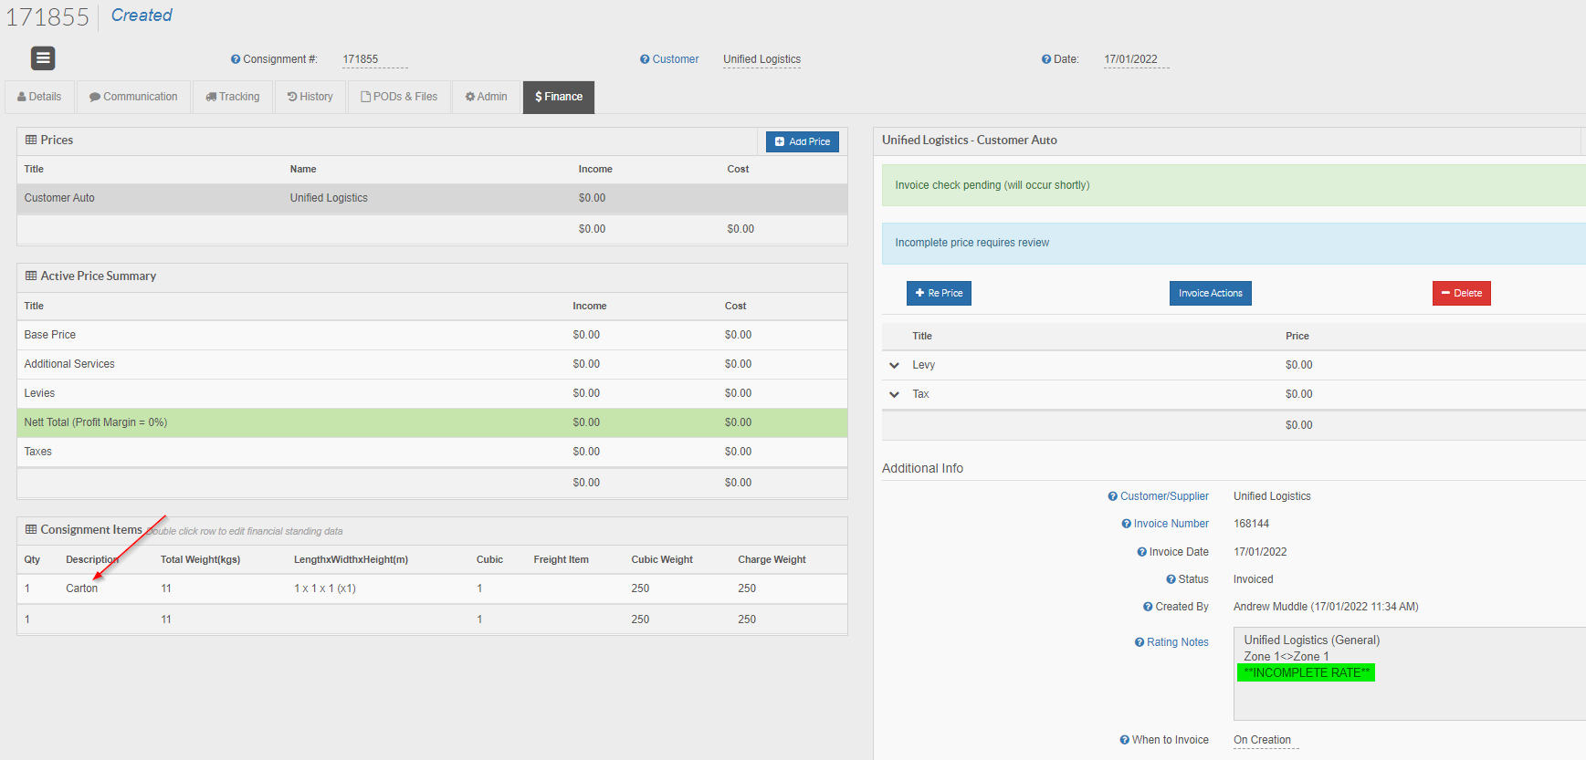Click the 1 x 1 x 1 (x1) dimensions cell
Screen dimensions: 1586x760
click(x=325, y=588)
